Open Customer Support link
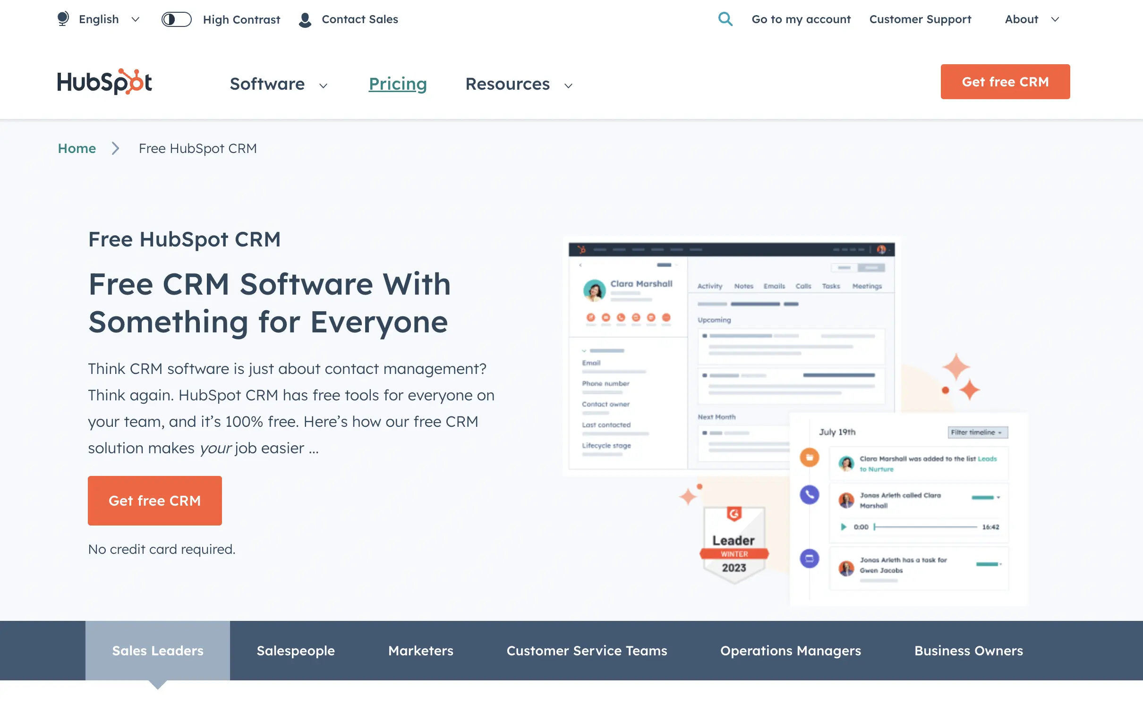Image resolution: width=1143 pixels, height=712 pixels. pos(920,19)
